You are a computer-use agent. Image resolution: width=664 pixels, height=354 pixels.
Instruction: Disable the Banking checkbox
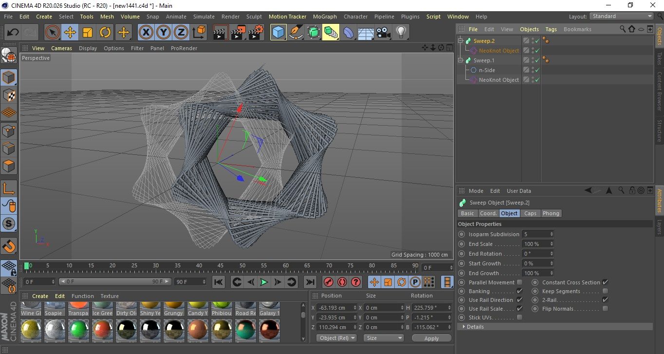(519, 291)
